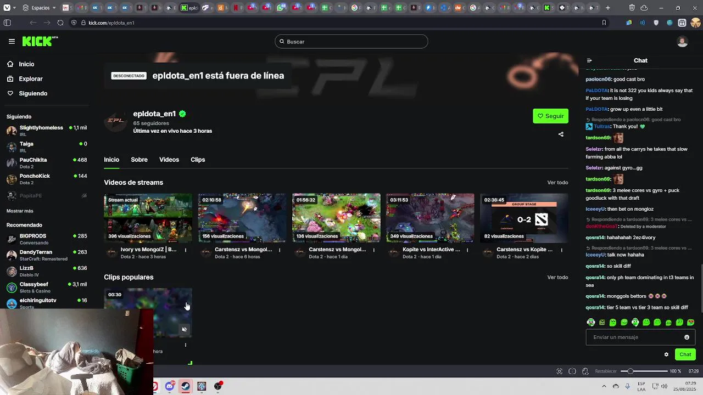This screenshot has width=703, height=395.
Task: Open Siguiendo in the sidebar
Action: (33, 93)
